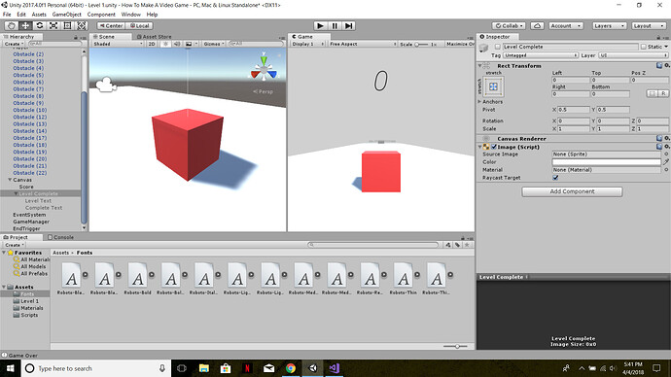This screenshot has height=377, width=671.
Task: Click the Play button
Action: point(320,25)
